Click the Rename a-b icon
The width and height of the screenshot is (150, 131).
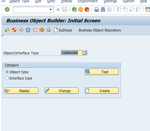coord(42,30)
